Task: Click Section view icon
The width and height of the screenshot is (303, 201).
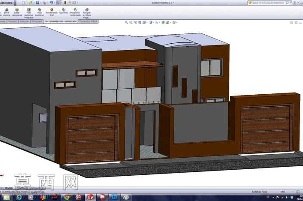Action: (140, 23)
